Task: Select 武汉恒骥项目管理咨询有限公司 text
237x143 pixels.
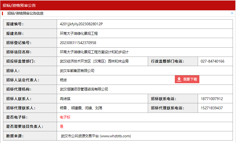Action: tap(84, 89)
